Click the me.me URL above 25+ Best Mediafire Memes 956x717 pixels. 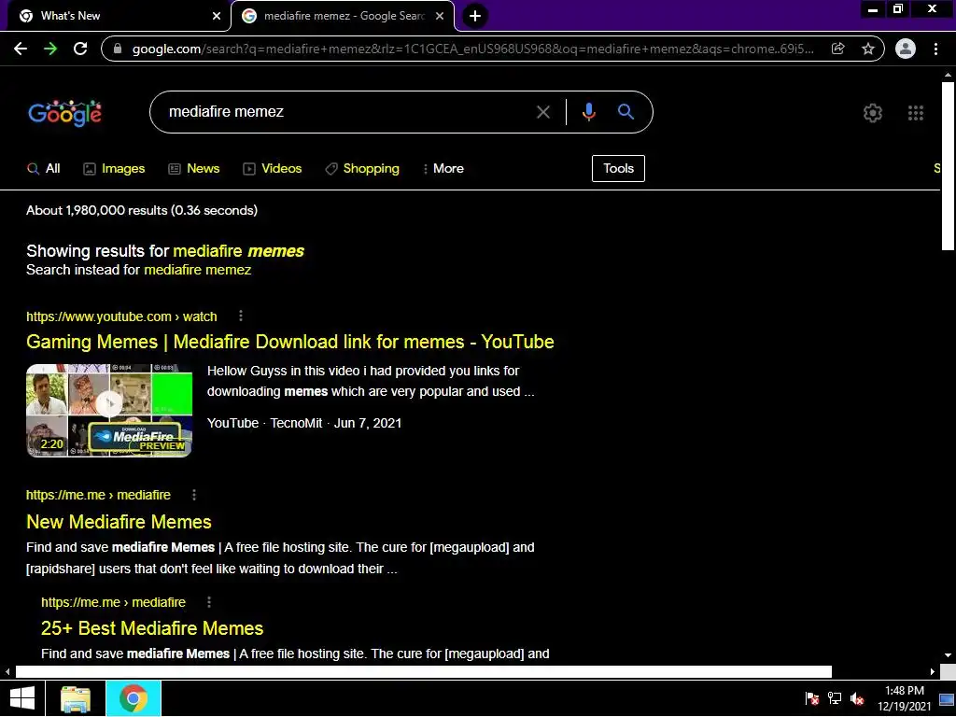[x=113, y=602]
